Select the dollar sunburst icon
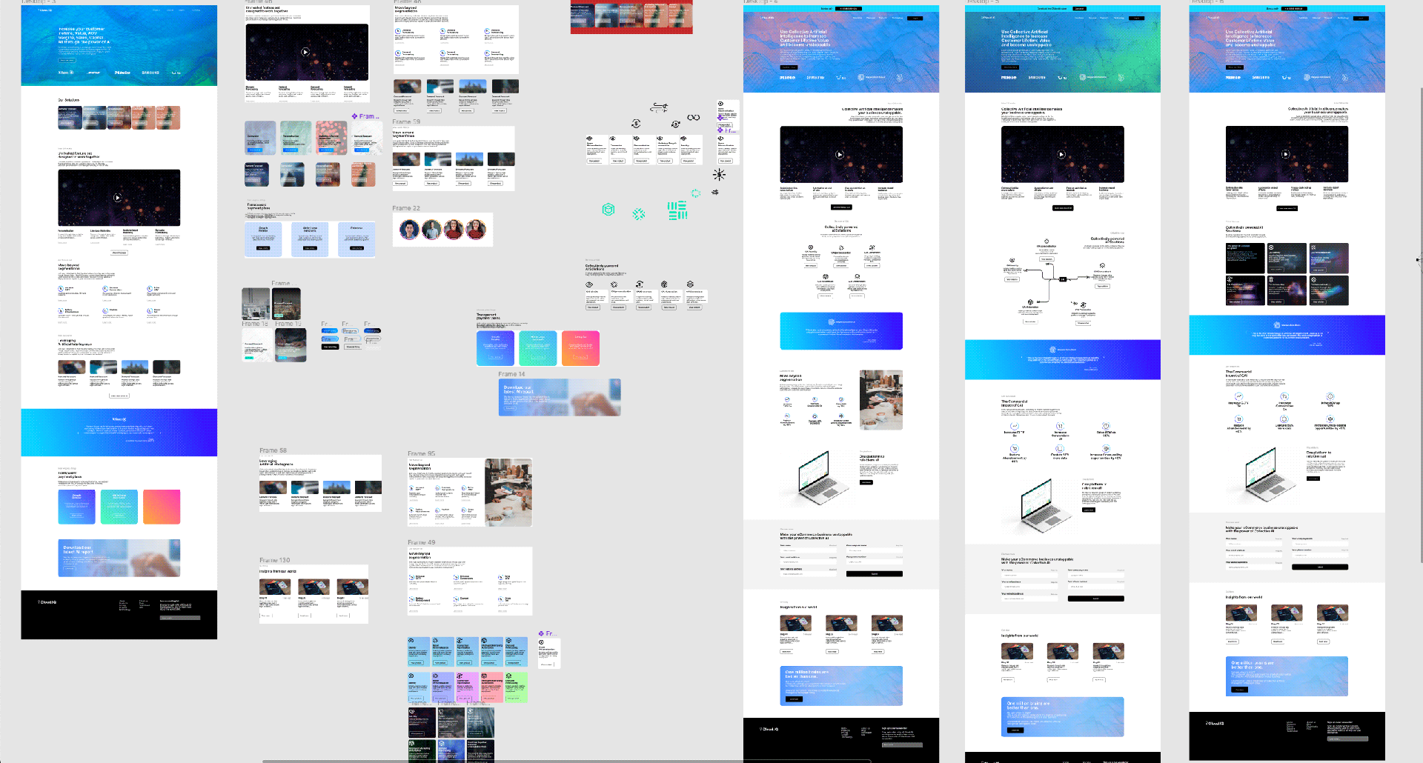Image resolution: width=1423 pixels, height=763 pixels. coord(719,175)
